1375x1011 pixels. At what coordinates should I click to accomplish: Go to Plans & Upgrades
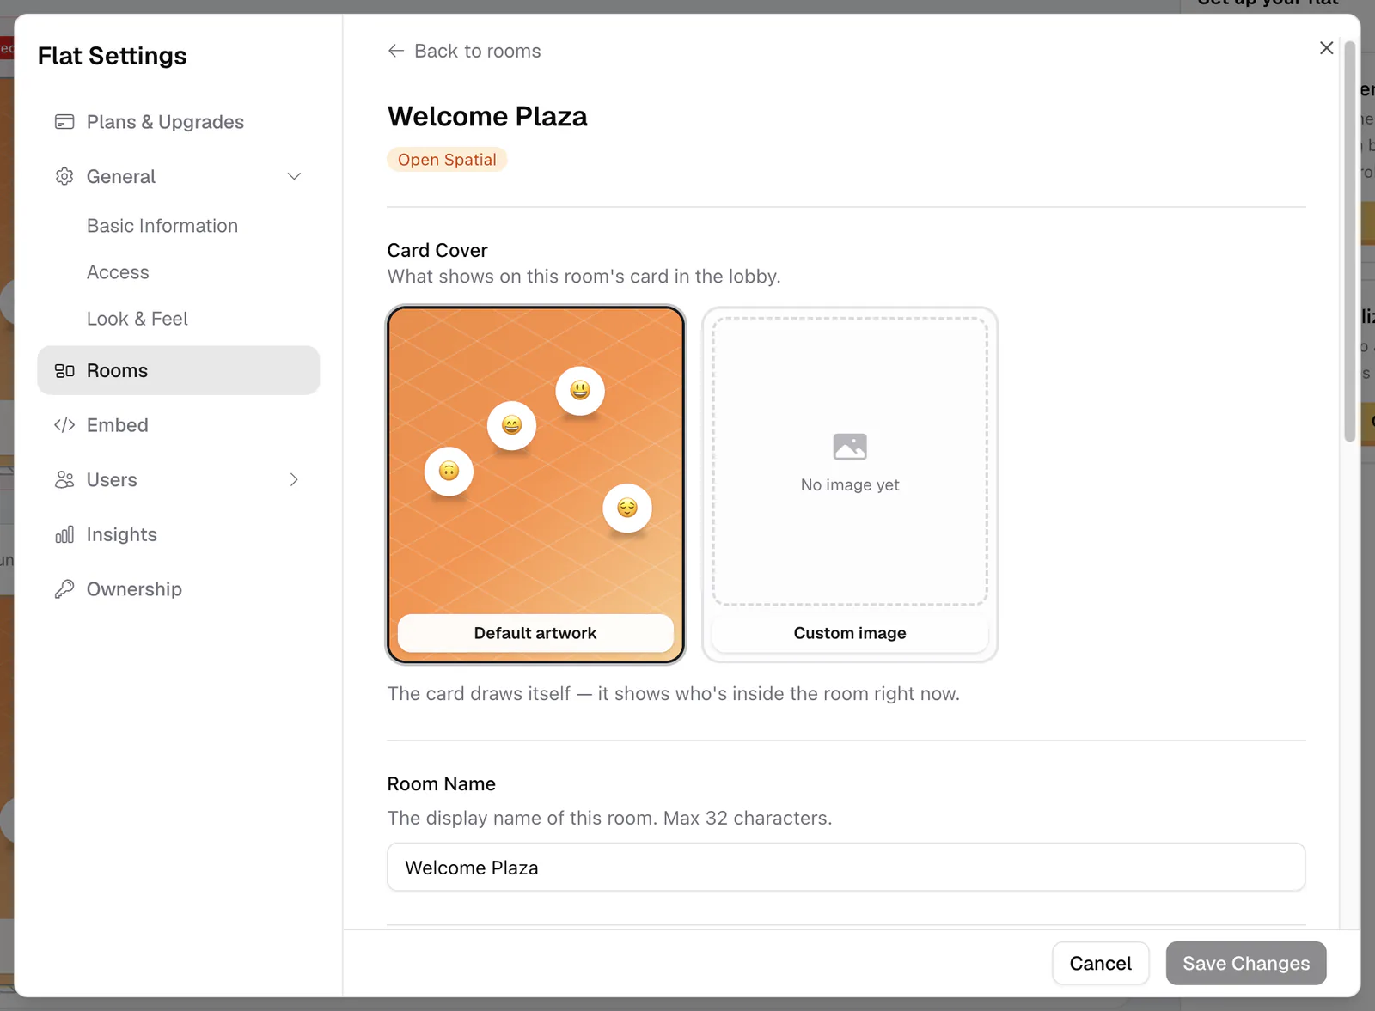coord(179,122)
